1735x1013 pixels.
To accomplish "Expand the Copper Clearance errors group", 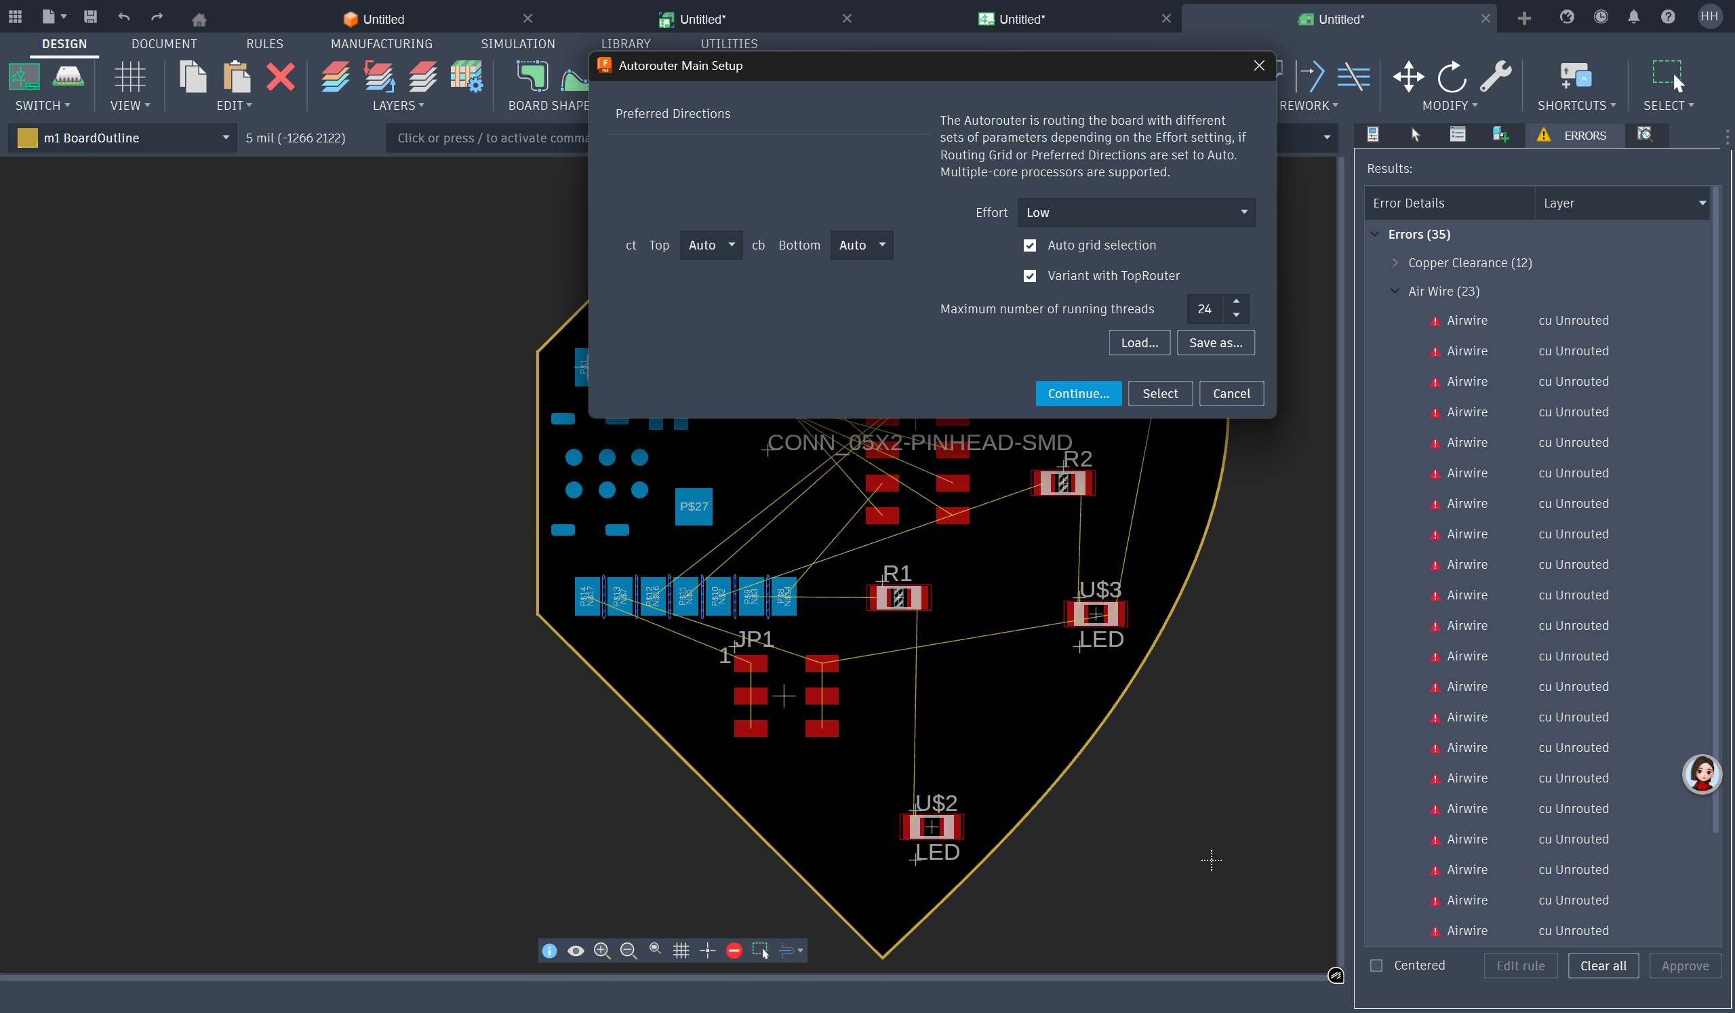I will click(x=1395, y=262).
